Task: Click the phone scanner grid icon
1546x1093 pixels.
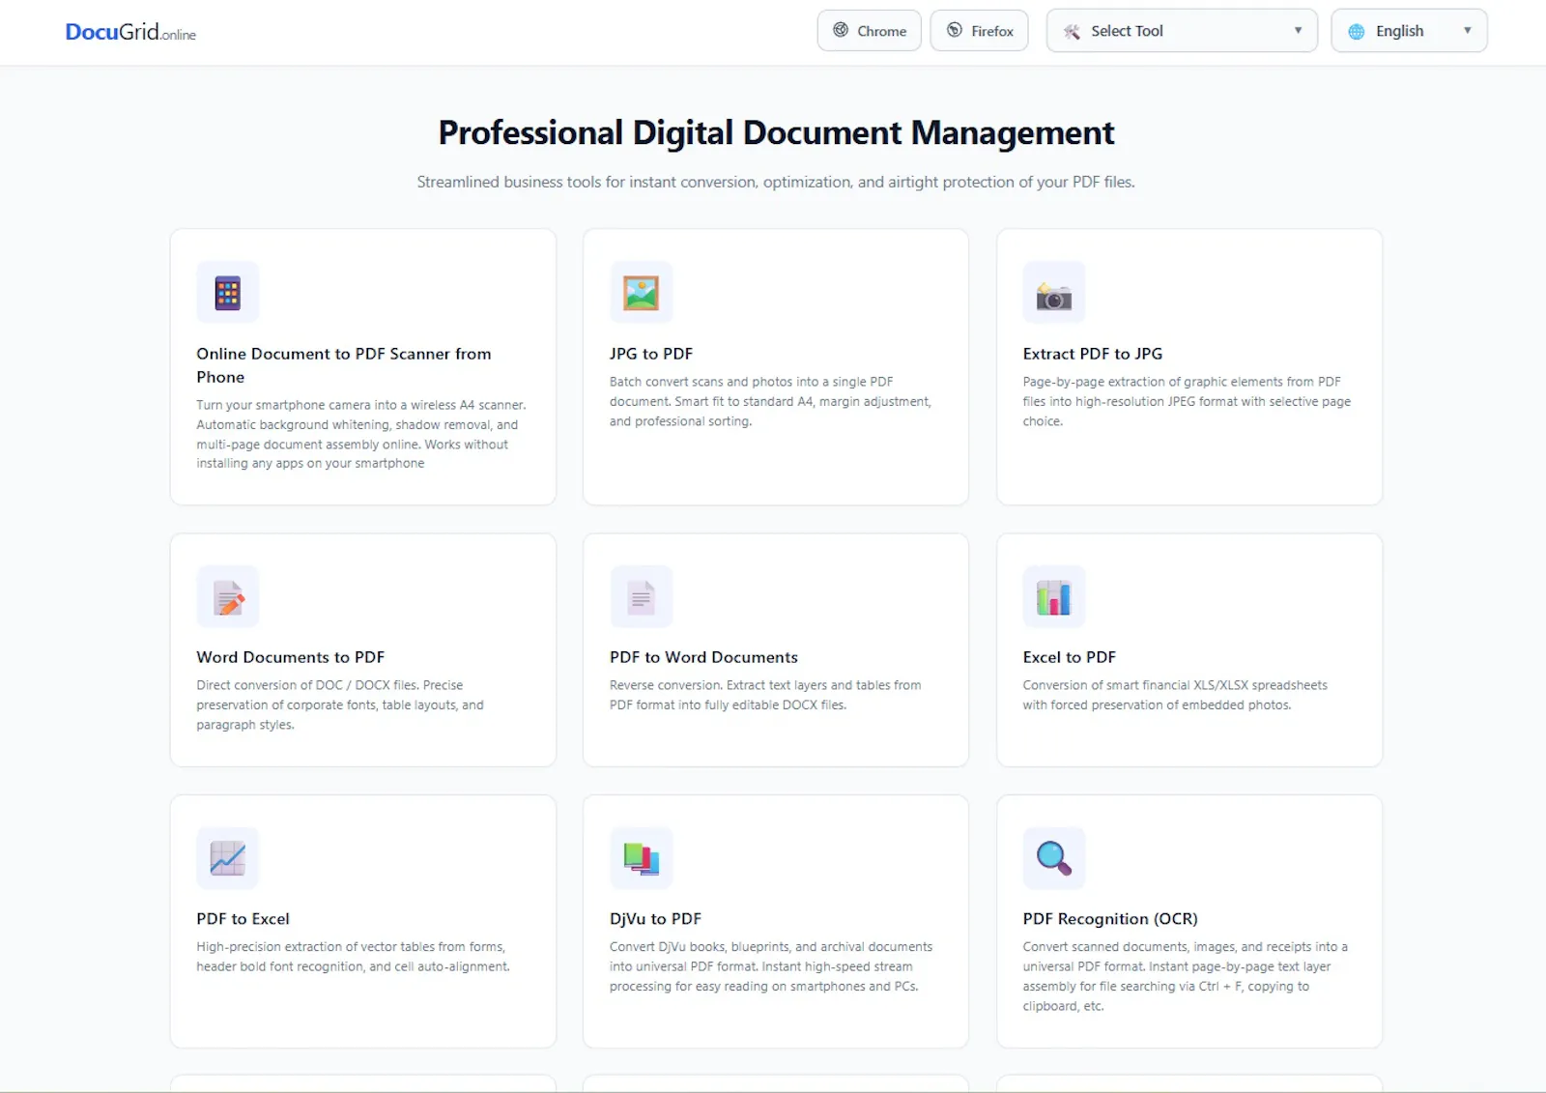Action: click(x=228, y=292)
